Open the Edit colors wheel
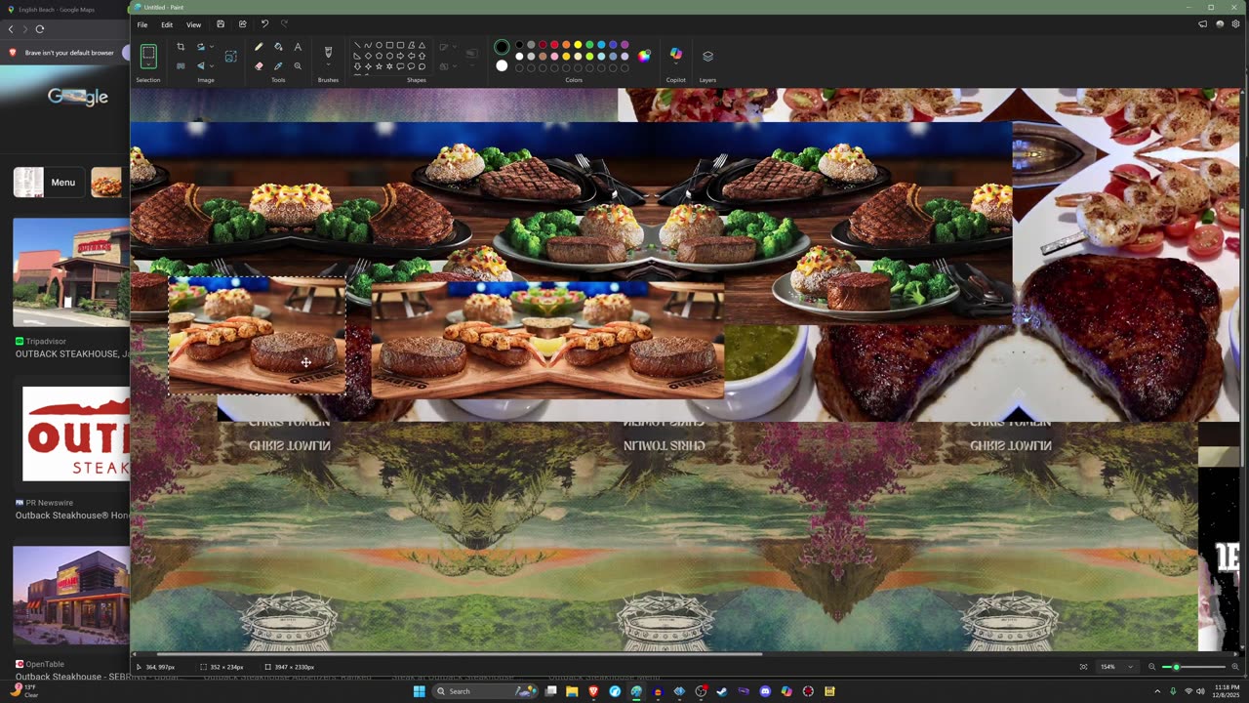1249x703 pixels. click(644, 57)
